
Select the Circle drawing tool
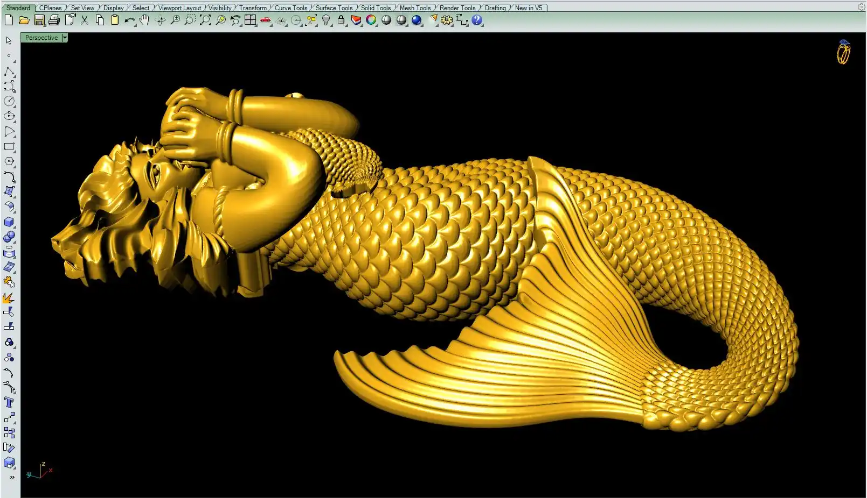point(9,101)
